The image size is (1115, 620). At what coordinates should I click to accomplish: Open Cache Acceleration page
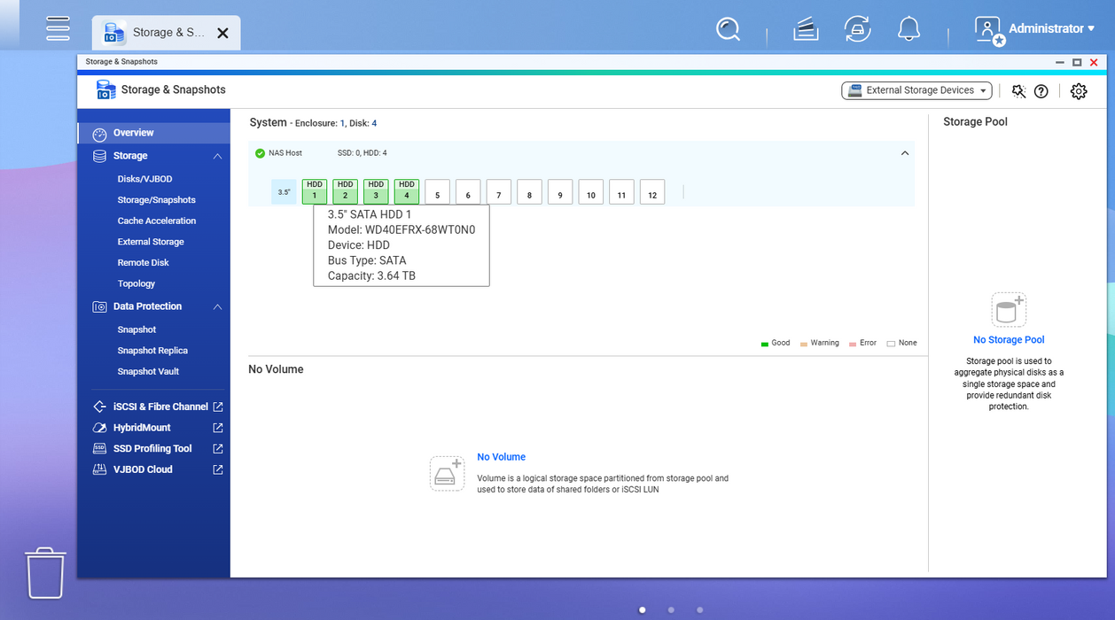point(157,221)
